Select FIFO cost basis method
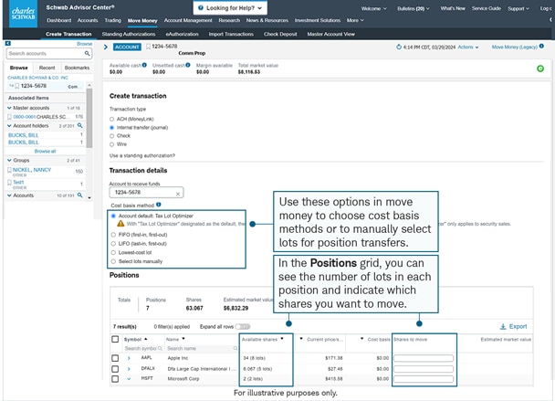Image resolution: width=555 pixels, height=401 pixels. click(x=113, y=235)
